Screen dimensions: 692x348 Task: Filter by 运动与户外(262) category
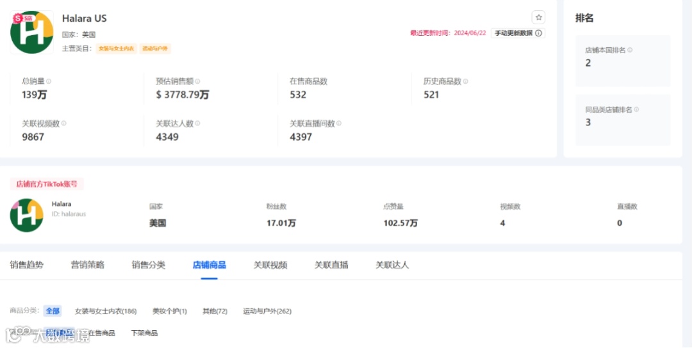(267, 312)
